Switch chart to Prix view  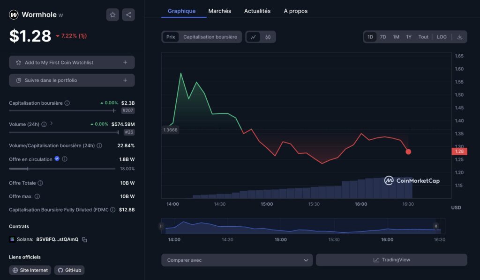pyautogui.click(x=171, y=37)
